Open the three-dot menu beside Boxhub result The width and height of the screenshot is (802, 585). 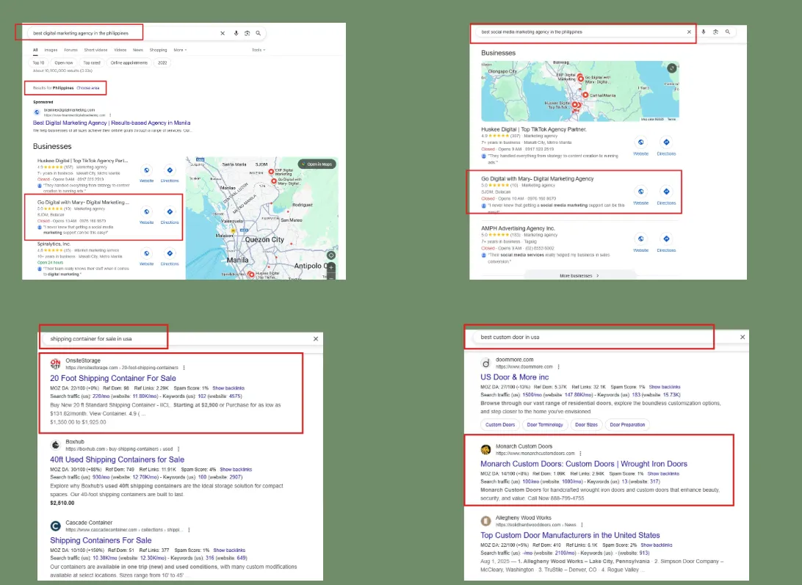178,449
